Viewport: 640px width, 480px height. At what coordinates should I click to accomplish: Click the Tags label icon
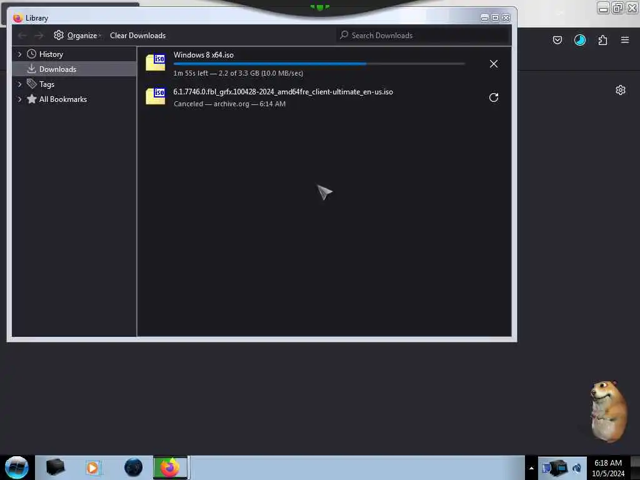click(31, 84)
